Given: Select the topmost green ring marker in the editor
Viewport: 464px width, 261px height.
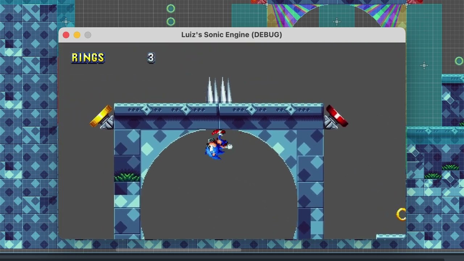Looking at the screenshot, I should tap(171, 8).
